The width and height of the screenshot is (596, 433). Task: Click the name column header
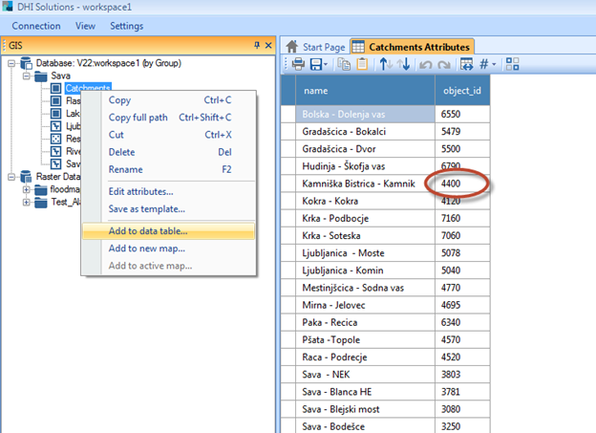tap(365, 91)
